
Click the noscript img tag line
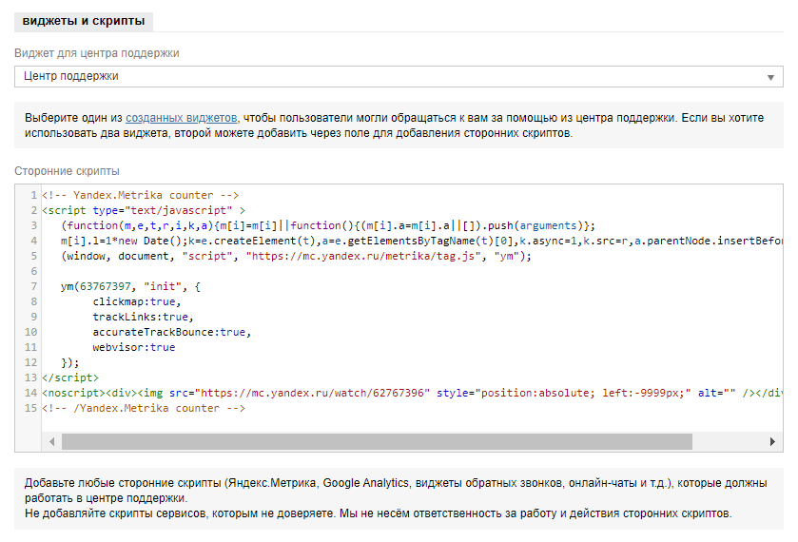[x=285, y=393]
